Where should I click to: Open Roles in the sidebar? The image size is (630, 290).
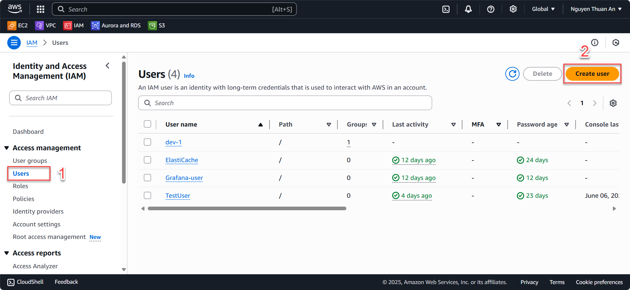[x=20, y=186]
